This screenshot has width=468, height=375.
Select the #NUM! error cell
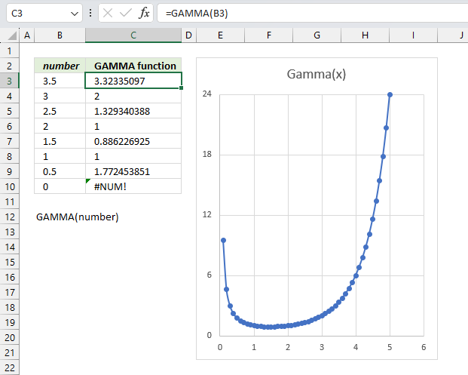[x=133, y=187]
